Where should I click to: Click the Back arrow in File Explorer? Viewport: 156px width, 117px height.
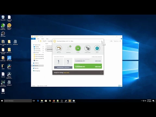[x=32, y=41]
